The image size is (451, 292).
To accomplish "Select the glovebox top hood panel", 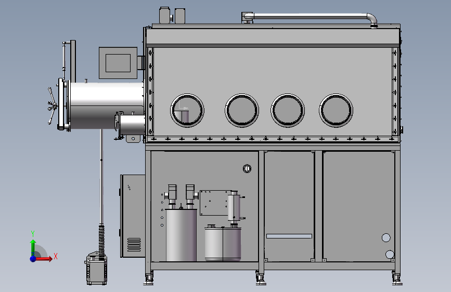I will pos(273,36).
